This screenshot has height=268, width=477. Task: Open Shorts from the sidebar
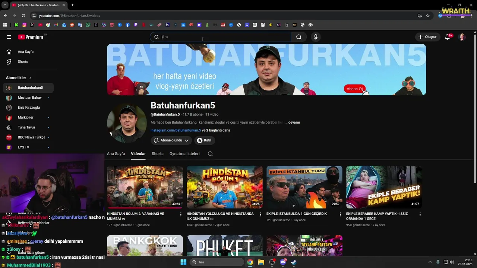[28, 61]
